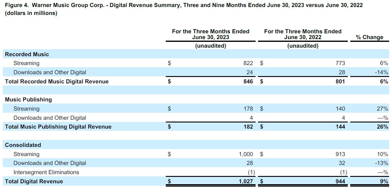The width and height of the screenshot is (391, 190).
Task: Click the 2022 Downloads value 28 in Recorded Music
Action: point(342,72)
